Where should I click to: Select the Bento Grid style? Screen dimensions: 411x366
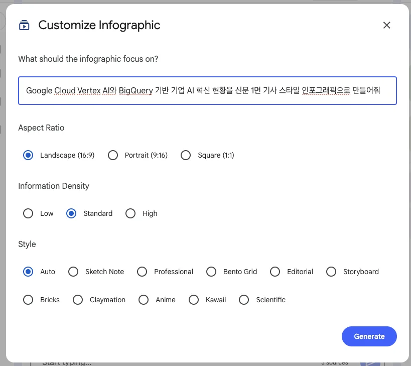pyautogui.click(x=211, y=272)
